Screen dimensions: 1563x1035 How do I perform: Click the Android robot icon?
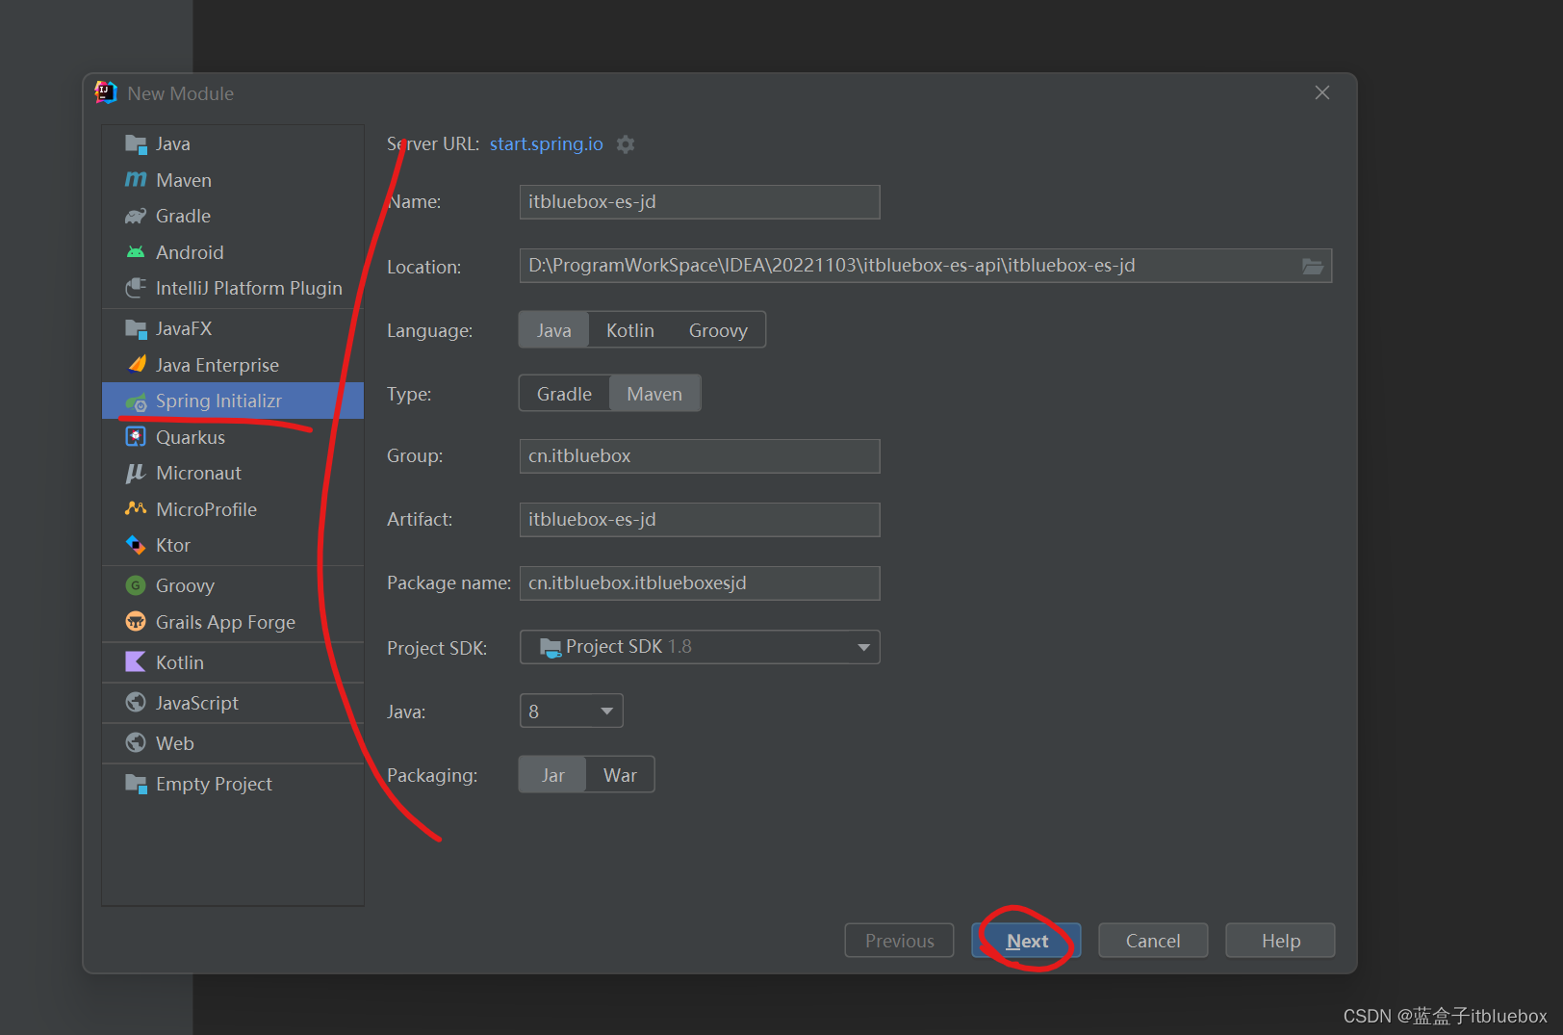[136, 252]
